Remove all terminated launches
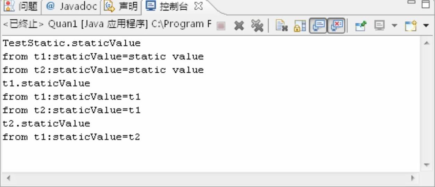The image size is (435, 187). [257, 26]
